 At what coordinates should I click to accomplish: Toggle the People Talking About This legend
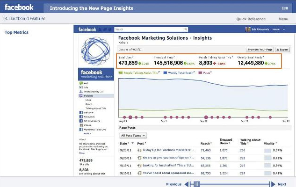[121, 73]
